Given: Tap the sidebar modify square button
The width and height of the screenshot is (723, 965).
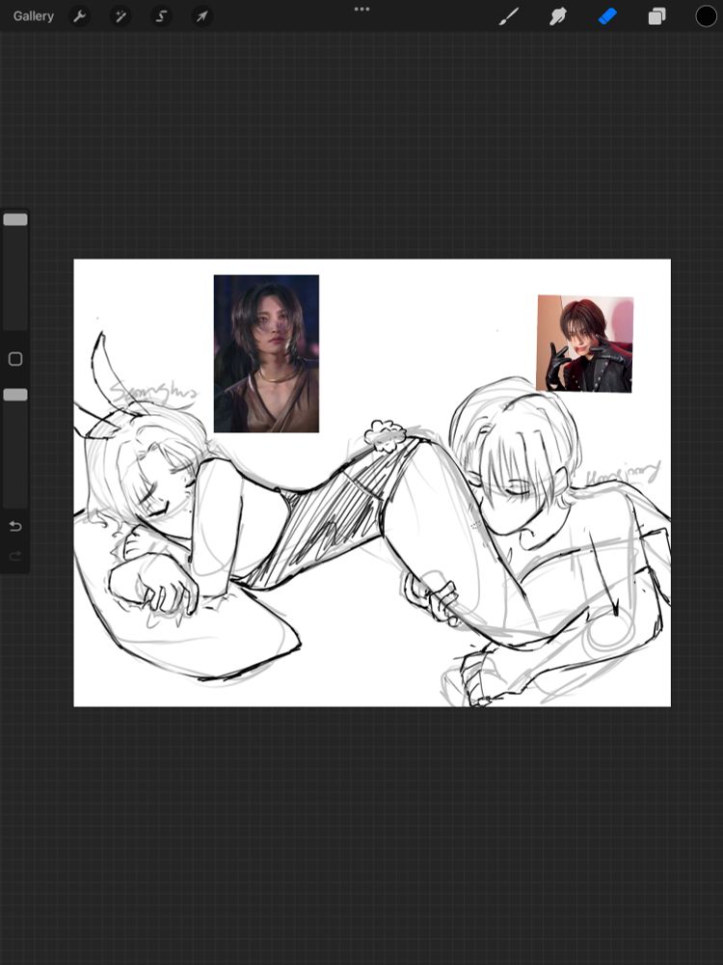Looking at the screenshot, I should pos(15,359).
